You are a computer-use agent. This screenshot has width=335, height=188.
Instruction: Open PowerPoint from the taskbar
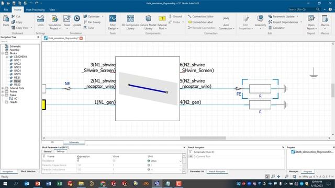pyautogui.click(x=38, y=183)
